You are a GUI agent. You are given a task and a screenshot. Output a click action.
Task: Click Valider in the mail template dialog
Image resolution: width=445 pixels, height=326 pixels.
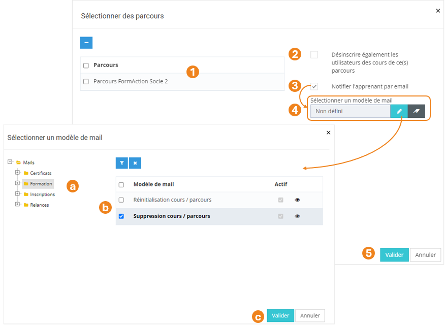coord(280,316)
